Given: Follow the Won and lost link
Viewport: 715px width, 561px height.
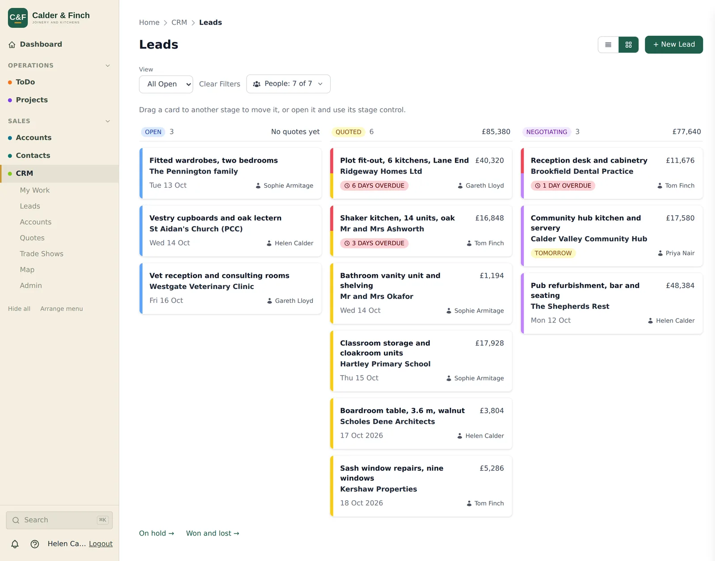Looking at the screenshot, I should click(x=213, y=533).
